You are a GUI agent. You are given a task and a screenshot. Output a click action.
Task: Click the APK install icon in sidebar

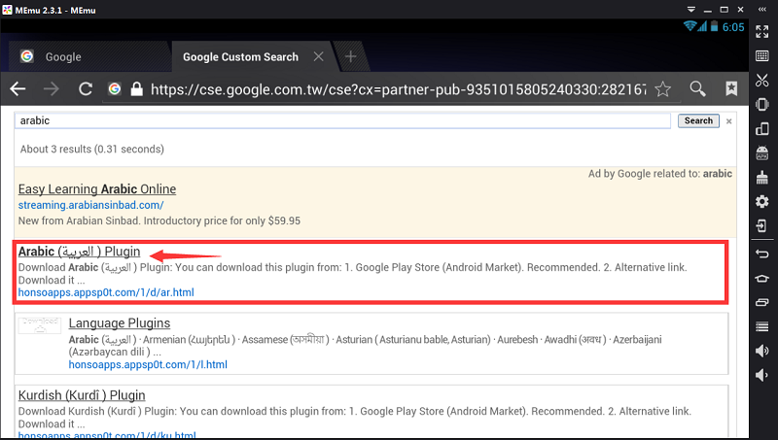[762, 152]
